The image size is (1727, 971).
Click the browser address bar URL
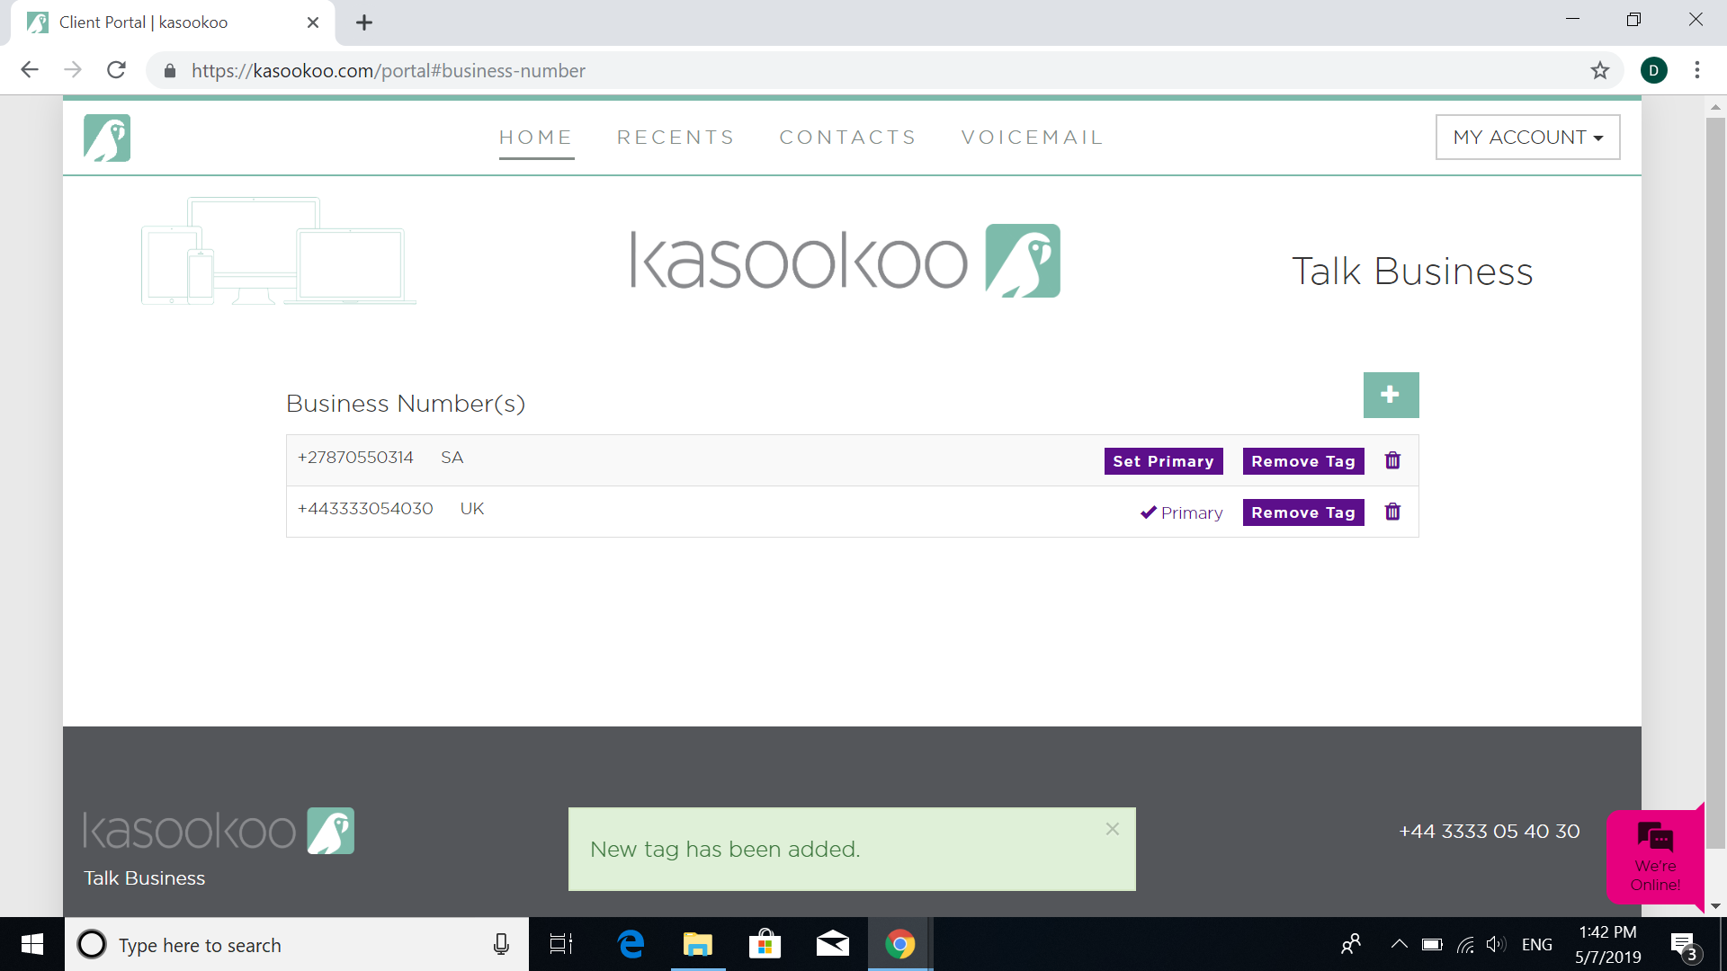388,70
